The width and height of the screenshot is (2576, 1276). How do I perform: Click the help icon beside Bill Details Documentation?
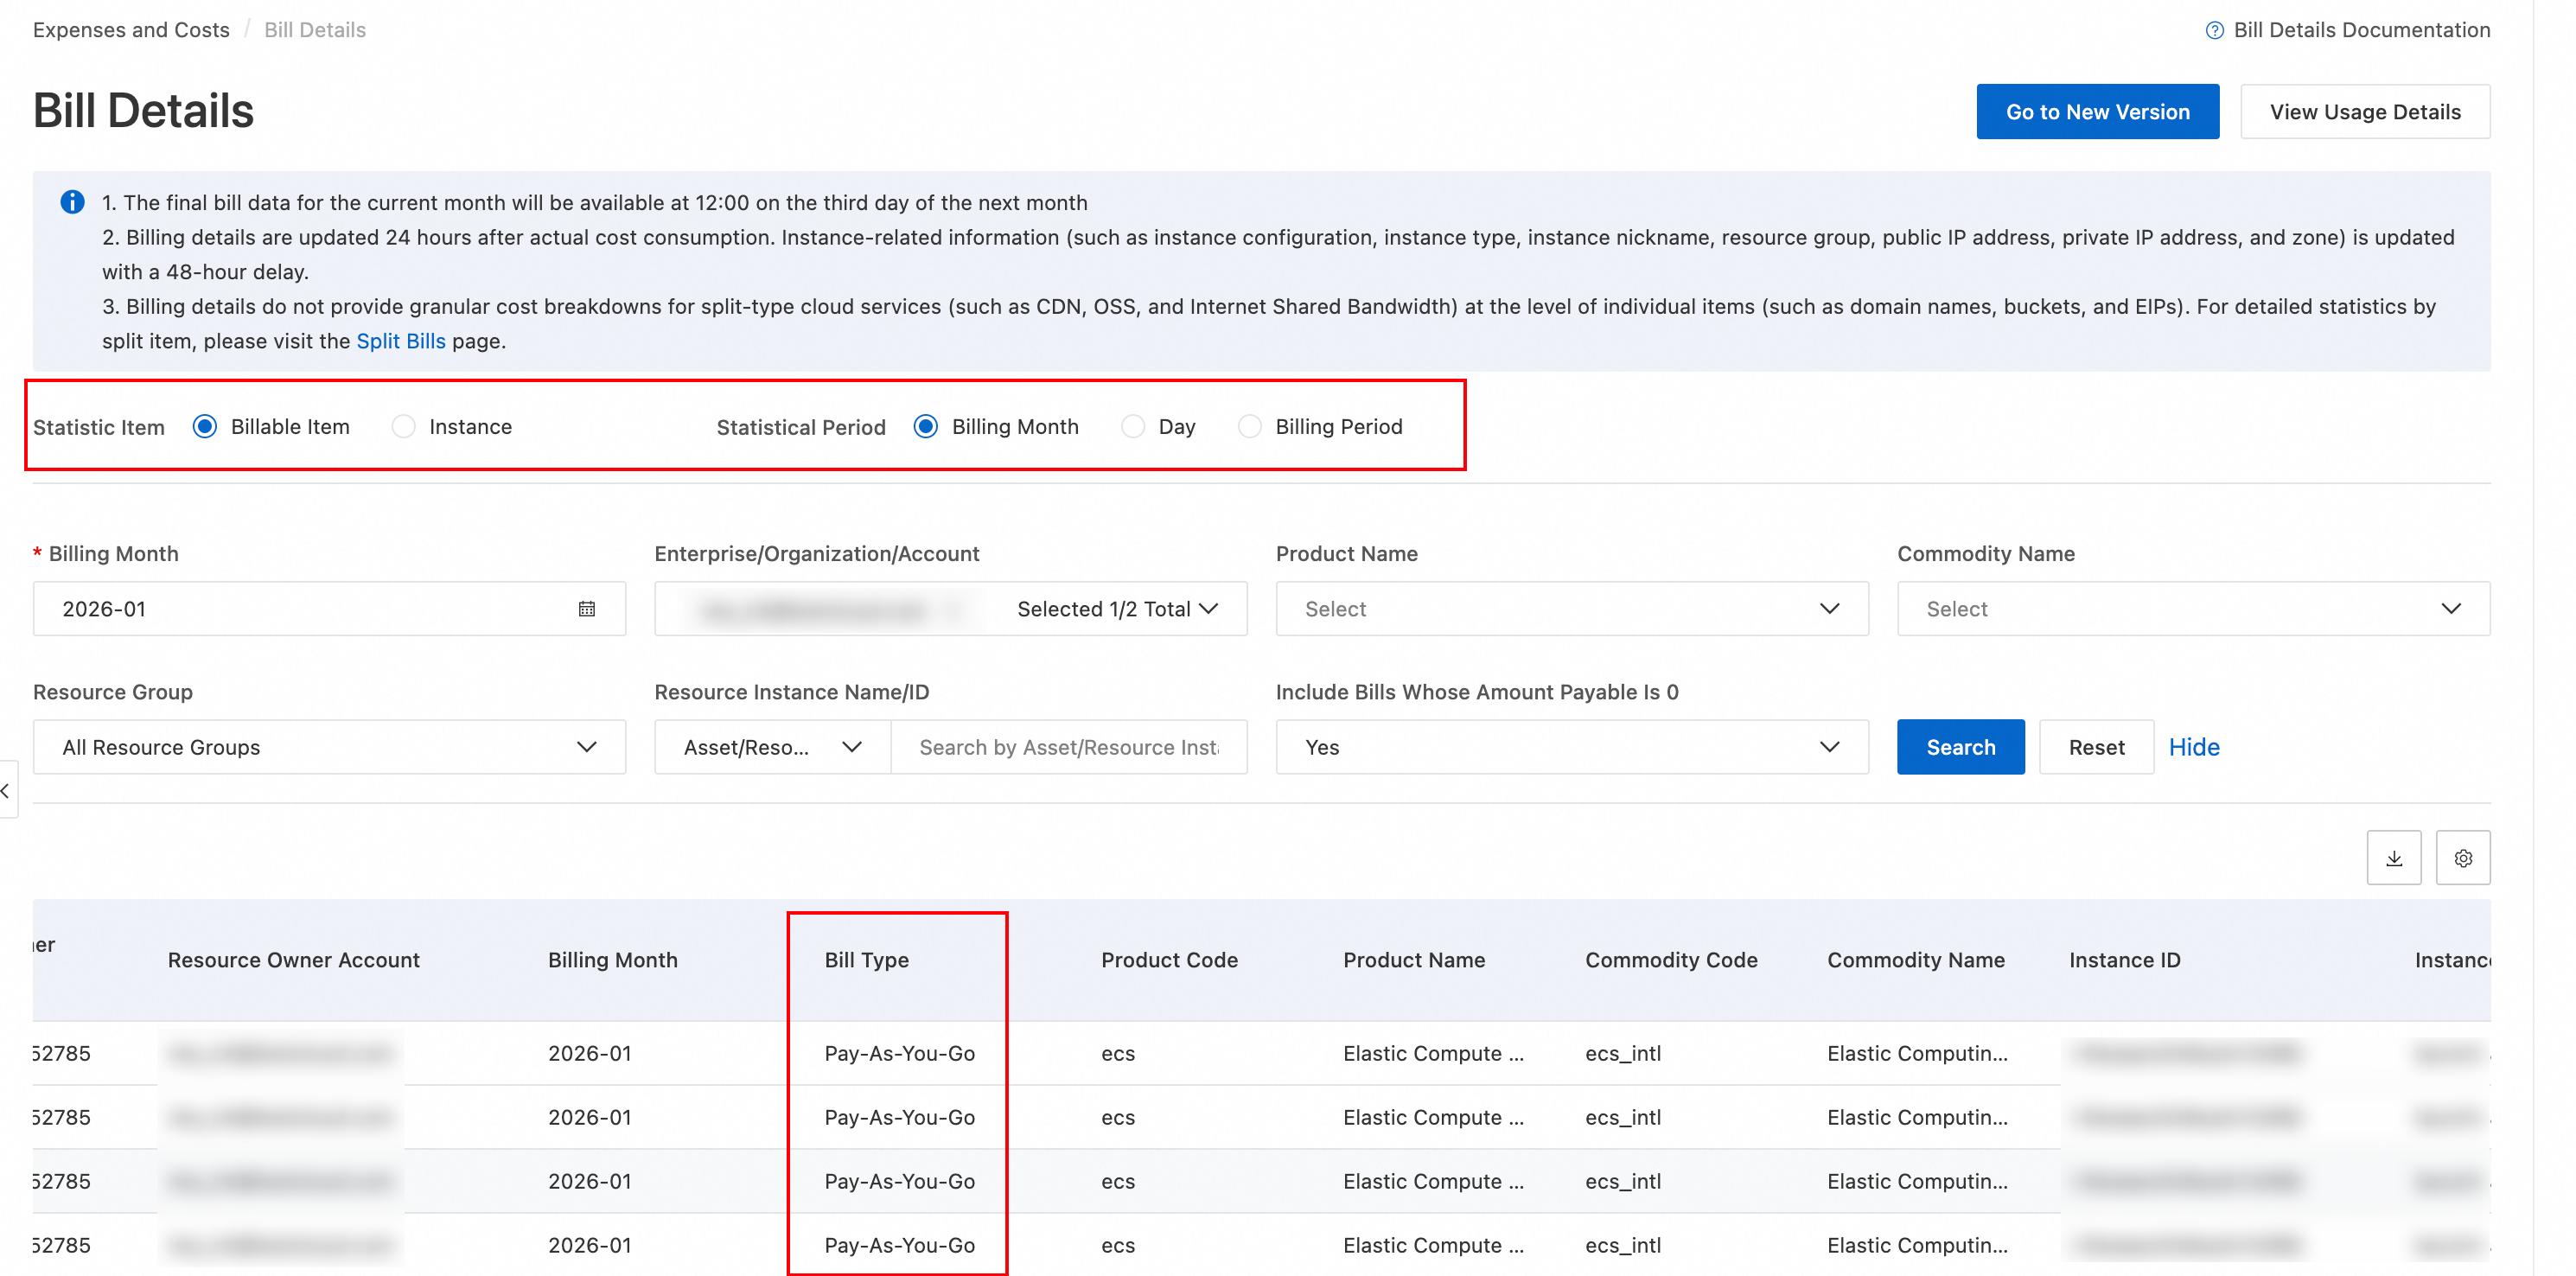point(2214,31)
